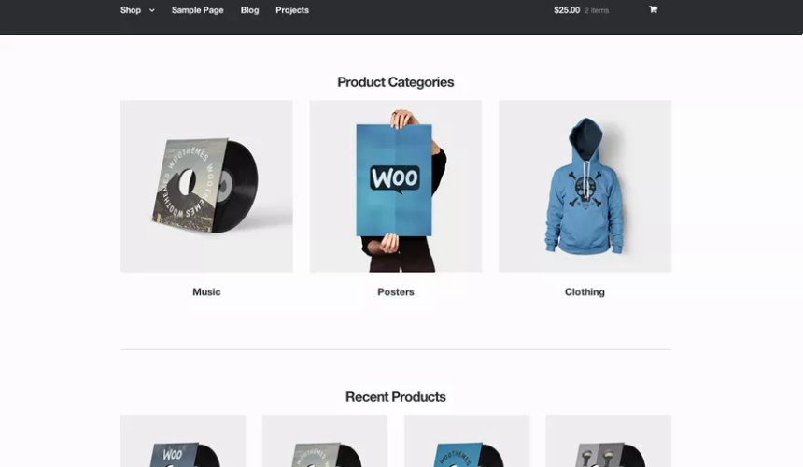Expand the Shop menu chevron
803x467 pixels.
(152, 10)
